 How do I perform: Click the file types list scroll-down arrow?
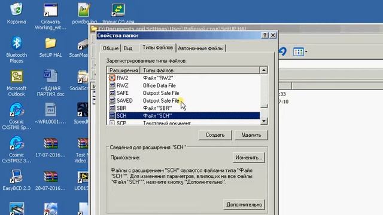tap(264, 121)
